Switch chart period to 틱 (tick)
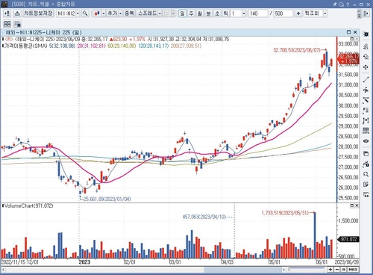 tap(225, 13)
